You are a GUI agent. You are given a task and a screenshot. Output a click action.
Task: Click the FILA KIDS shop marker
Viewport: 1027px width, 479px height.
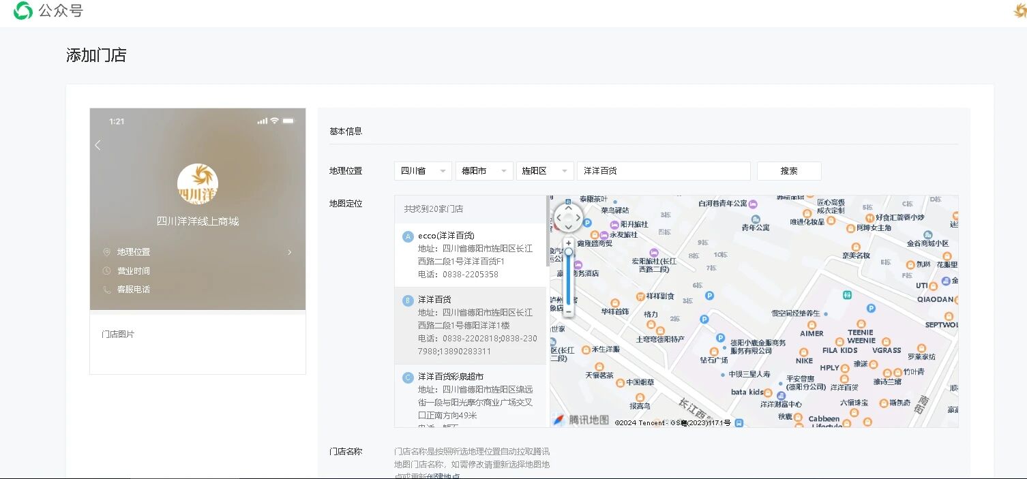point(840,341)
